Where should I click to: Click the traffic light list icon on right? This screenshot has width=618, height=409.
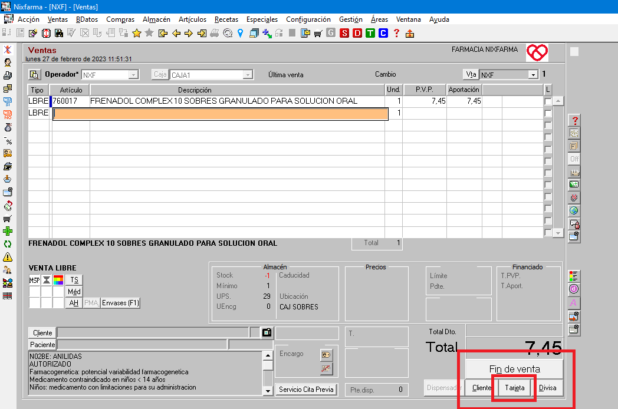click(x=574, y=276)
